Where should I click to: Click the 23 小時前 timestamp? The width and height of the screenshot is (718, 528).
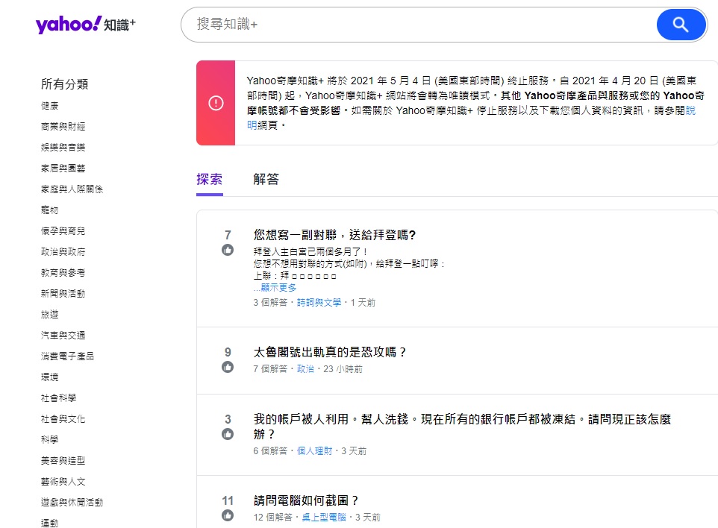(343, 368)
